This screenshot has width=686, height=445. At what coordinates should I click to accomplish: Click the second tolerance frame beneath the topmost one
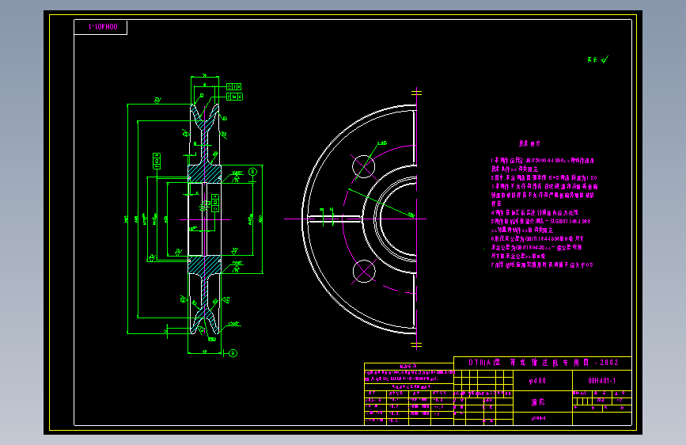point(234,97)
